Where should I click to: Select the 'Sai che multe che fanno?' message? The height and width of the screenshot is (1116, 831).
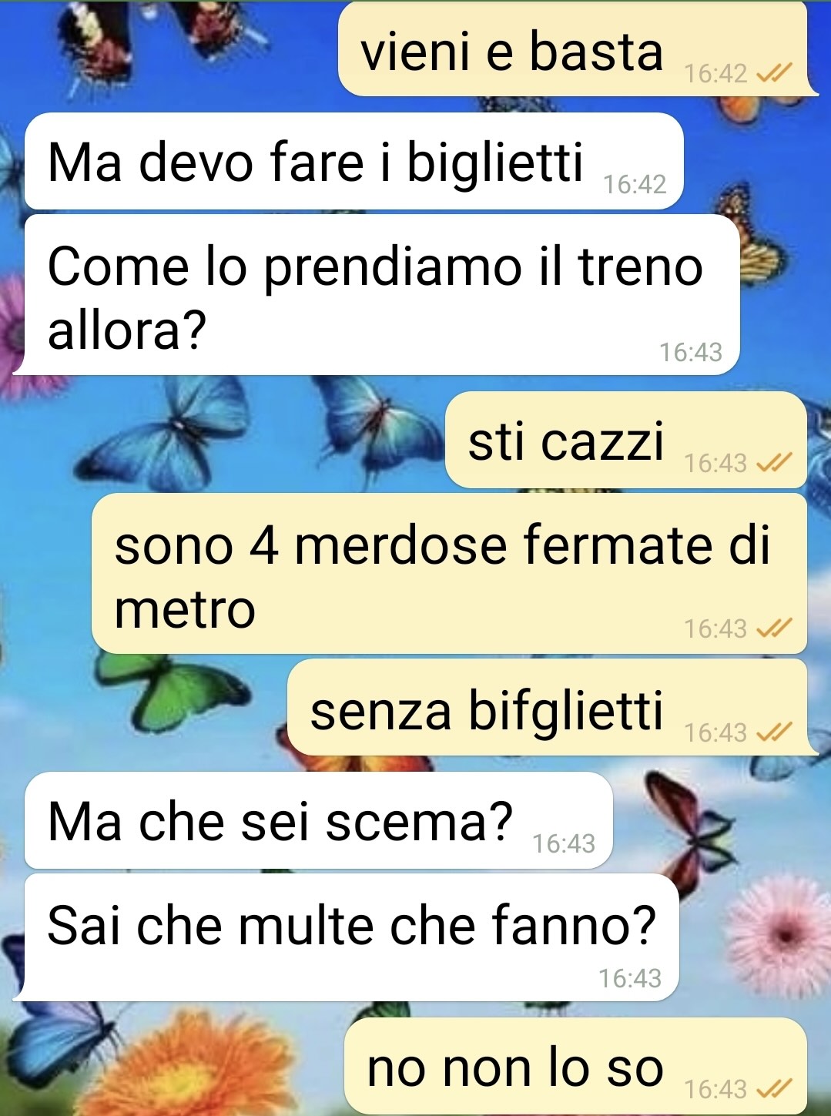[x=347, y=938]
